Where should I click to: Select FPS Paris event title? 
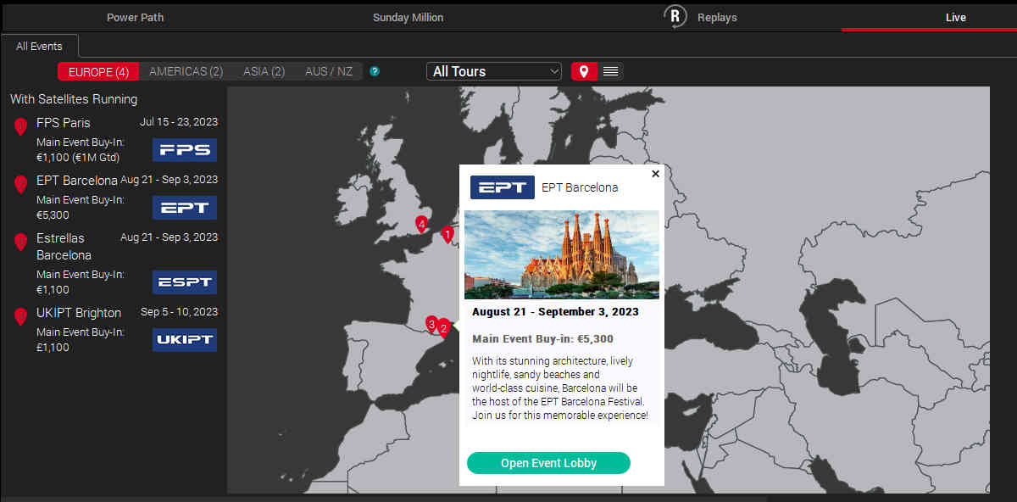[x=64, y=123]
